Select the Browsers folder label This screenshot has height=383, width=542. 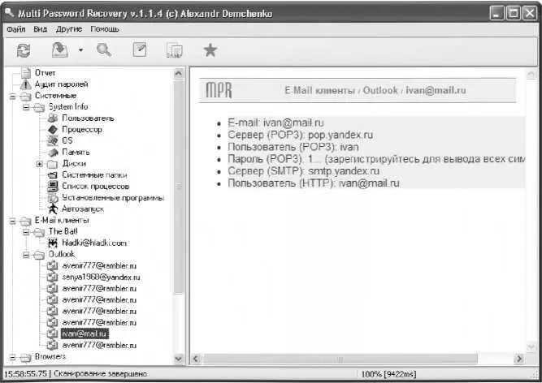coord(50,357)
